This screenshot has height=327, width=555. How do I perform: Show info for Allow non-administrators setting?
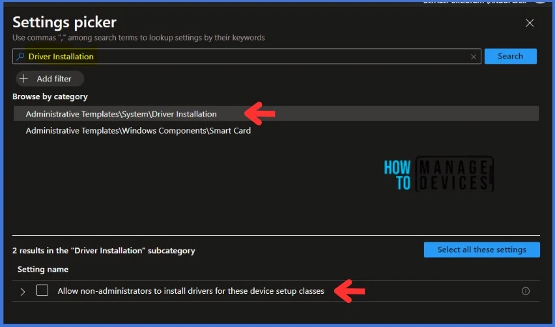click(526, 291)
